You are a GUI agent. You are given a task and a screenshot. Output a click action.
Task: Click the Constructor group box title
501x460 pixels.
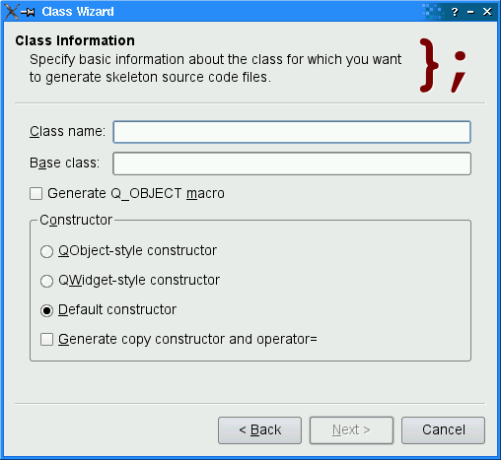(x=76, y=220)
